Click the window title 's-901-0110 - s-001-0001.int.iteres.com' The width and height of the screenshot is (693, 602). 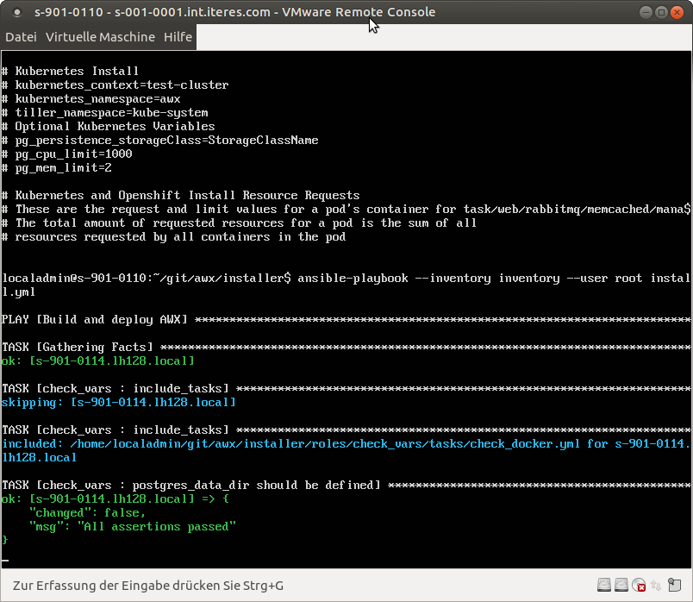(153, 12)
